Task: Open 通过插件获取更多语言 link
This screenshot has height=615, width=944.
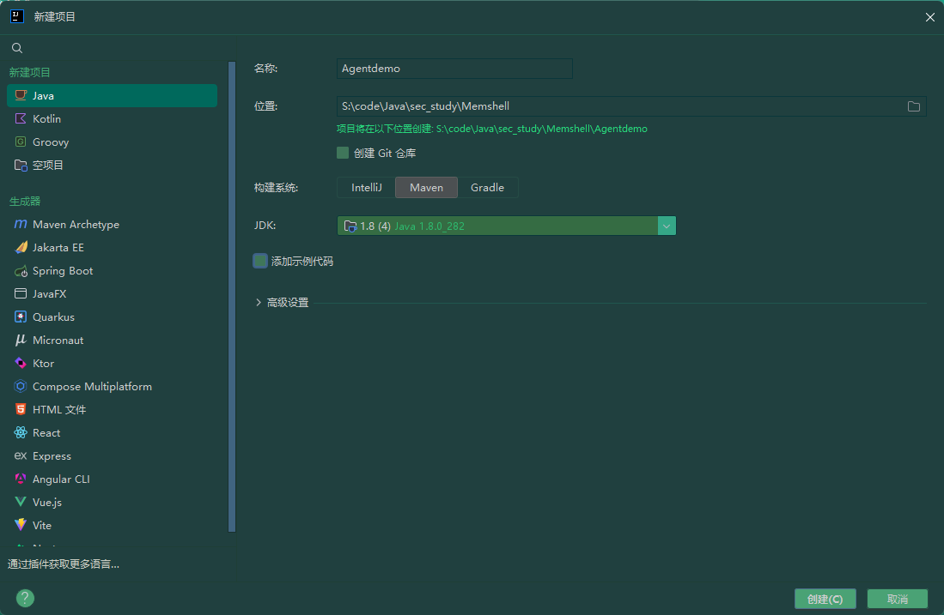Action: [x=64, y=564]
